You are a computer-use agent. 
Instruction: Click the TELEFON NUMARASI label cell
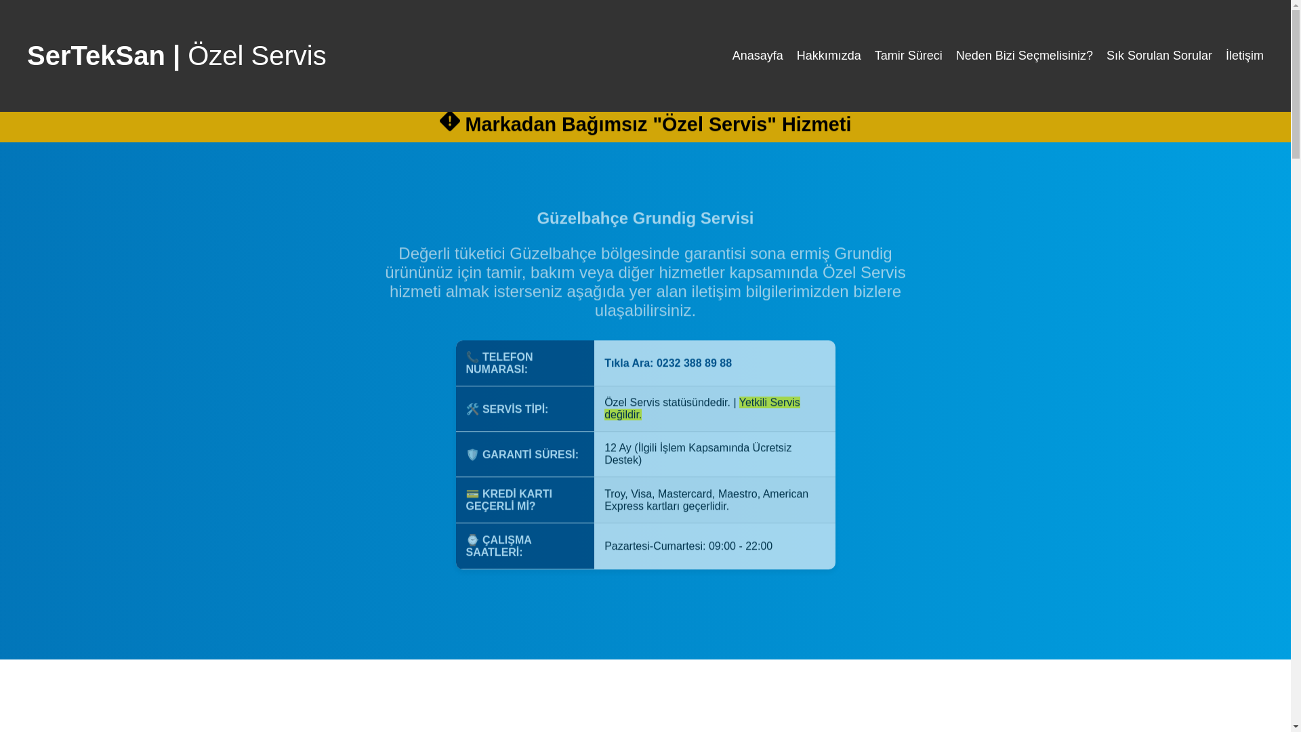(524, 363)
